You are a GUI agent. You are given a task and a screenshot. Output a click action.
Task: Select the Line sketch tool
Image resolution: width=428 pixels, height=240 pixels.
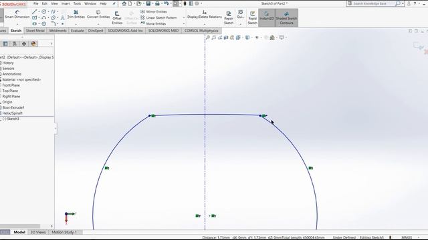34,12
